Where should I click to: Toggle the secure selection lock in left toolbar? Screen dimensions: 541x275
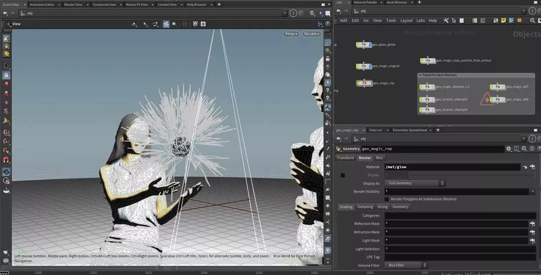pyautogui.click(x=6, y=75)
